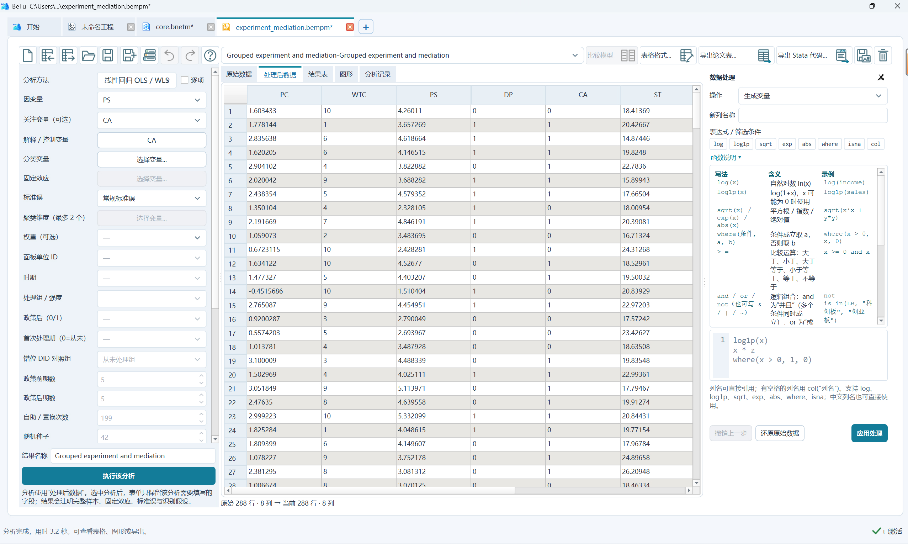Close the experiment_mediation.bempm tab
Image resolution: width=908 pixels, height=544 pixels.
[350, 27]
